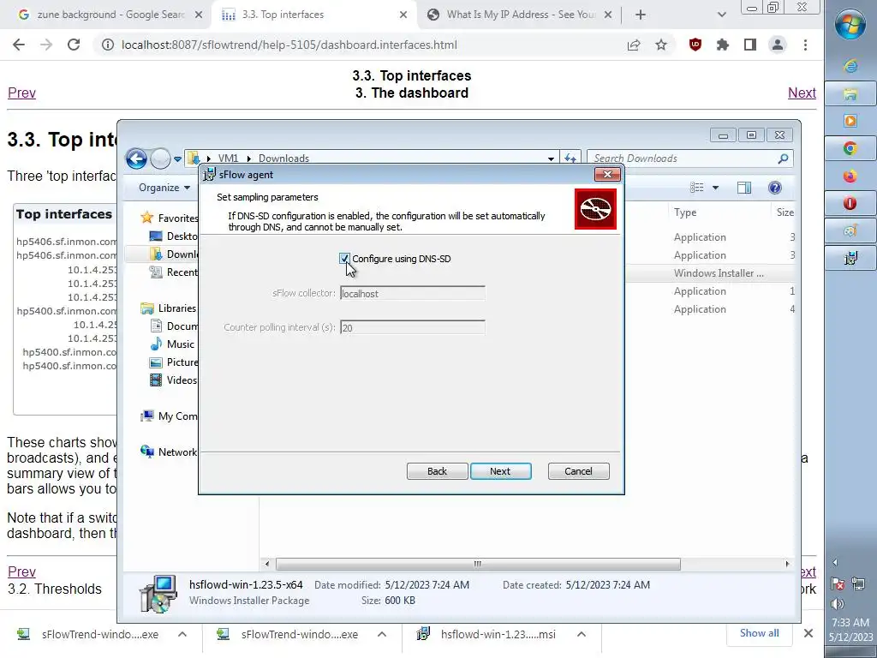Open uBlock Origin extension icon
The height and width of the screenshot is (658, 877).
click(x=695, y=45)
